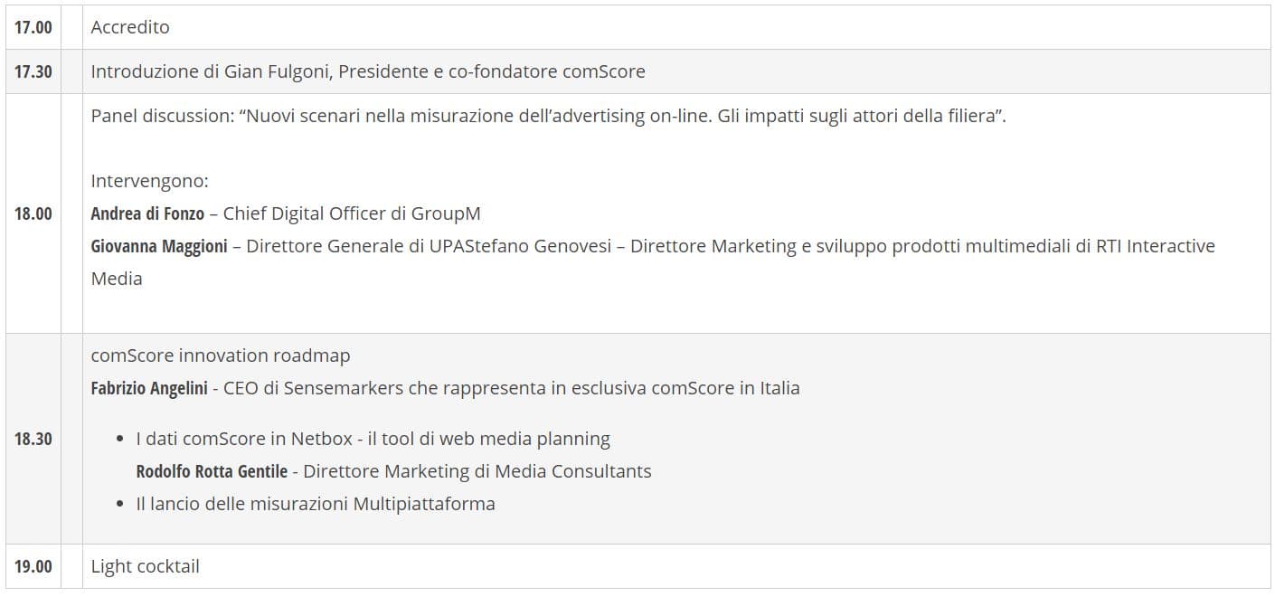Click the Gian Fulgoni introduction line
Image resolution: width=1275 pixels, height=597 pixels.
(x=368, y=71)
